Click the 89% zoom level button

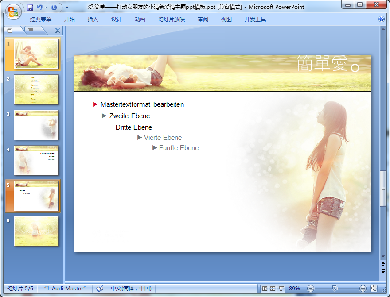pos(294,289)
